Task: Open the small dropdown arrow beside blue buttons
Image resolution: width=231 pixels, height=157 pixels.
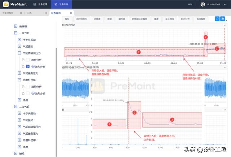Action: point(226,21)
